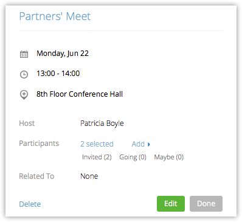This screenshot has height=222, width=242.
Task: Click the green Edit button
Action: pyautogui.click(x=171, y=204)
